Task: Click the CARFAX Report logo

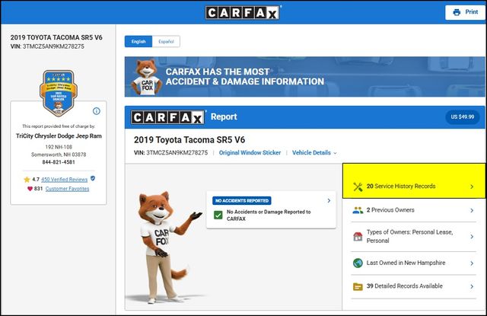Action: (167, 117)
